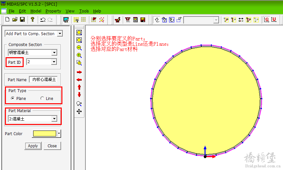Click the monitor display settings icon

click(x=66, y=20)
